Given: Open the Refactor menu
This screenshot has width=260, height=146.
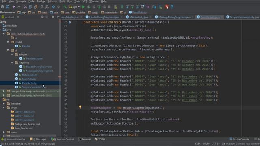Looking at the screenshot, I should click(x=52, y=2).
